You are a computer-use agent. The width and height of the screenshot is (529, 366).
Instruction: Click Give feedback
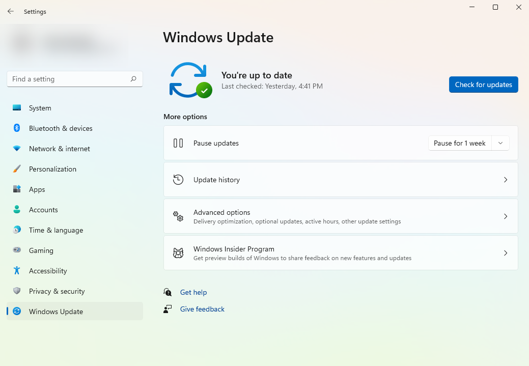click(202, 309)
